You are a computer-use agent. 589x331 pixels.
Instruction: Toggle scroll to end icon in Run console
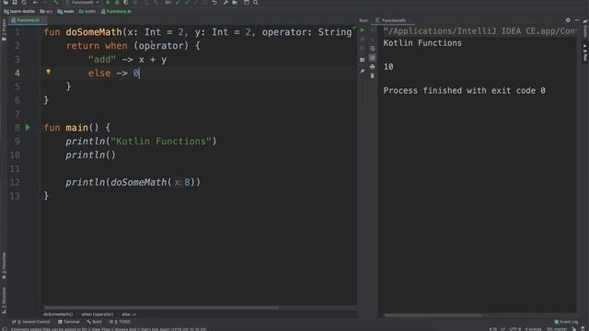372,58
